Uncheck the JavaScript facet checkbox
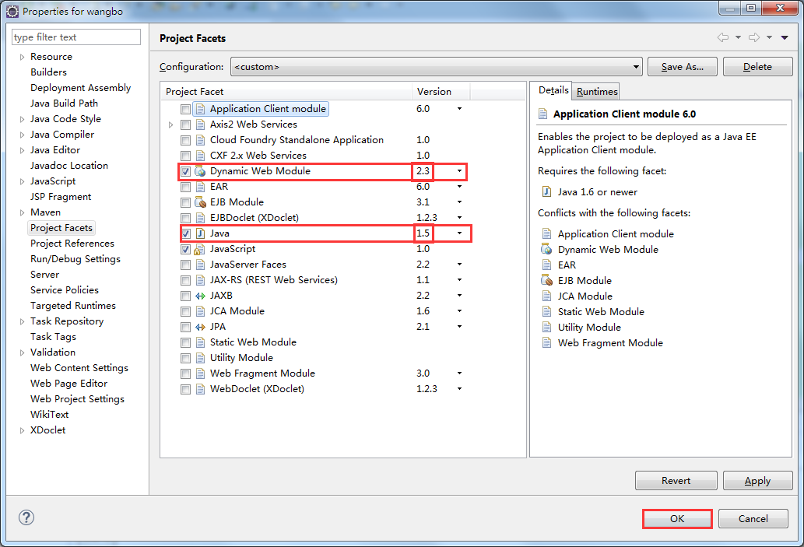804x547 pixels. pyautogui.click(x=185, y=249)
